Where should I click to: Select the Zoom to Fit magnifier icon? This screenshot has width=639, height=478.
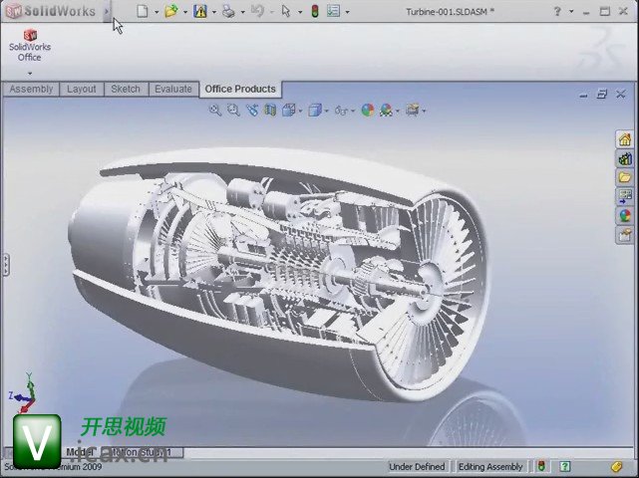pyautogui.click(x=215, y=111)
